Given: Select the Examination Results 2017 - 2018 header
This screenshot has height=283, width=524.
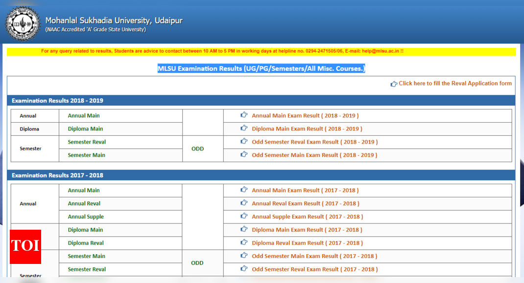Looking at the screenshot, I should pos(57,175).
